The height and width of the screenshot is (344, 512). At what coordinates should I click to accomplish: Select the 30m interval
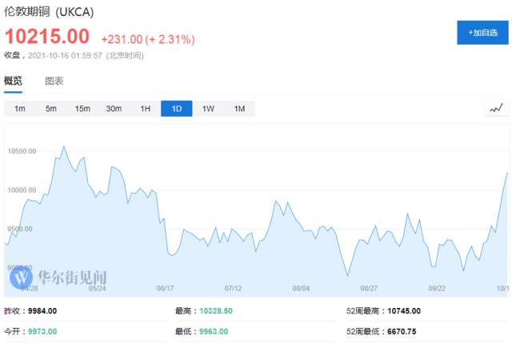point(114,109)
